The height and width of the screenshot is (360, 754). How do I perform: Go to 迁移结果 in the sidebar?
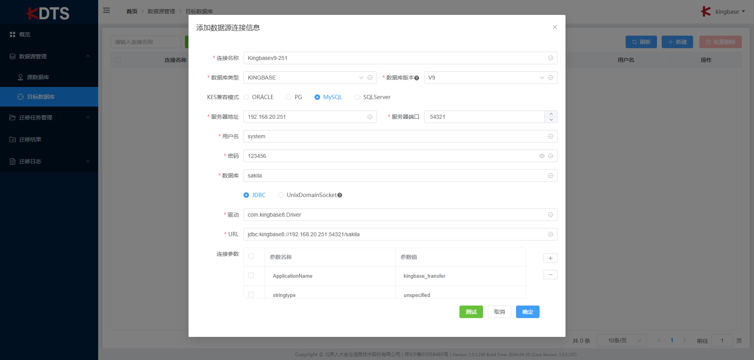coord(30,139)
